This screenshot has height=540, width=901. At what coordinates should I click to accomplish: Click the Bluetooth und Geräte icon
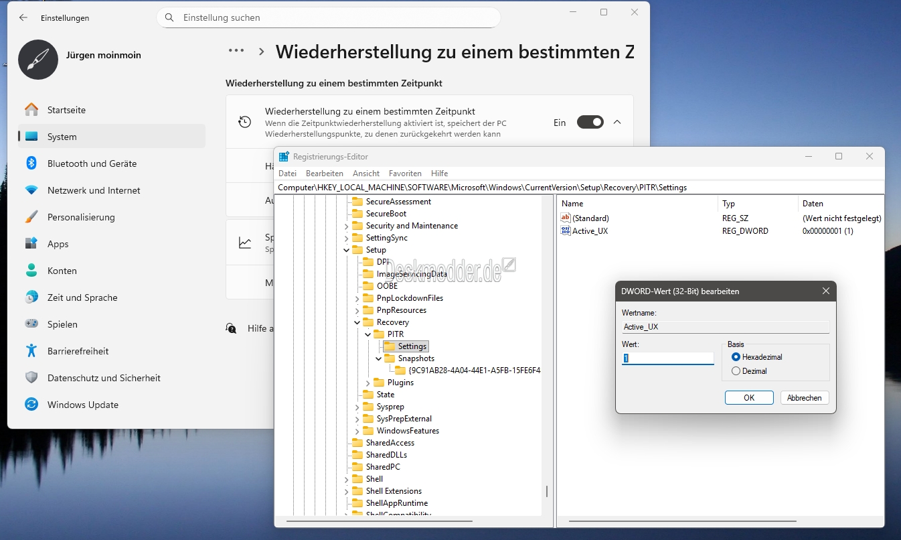click(x=31, y=163)
